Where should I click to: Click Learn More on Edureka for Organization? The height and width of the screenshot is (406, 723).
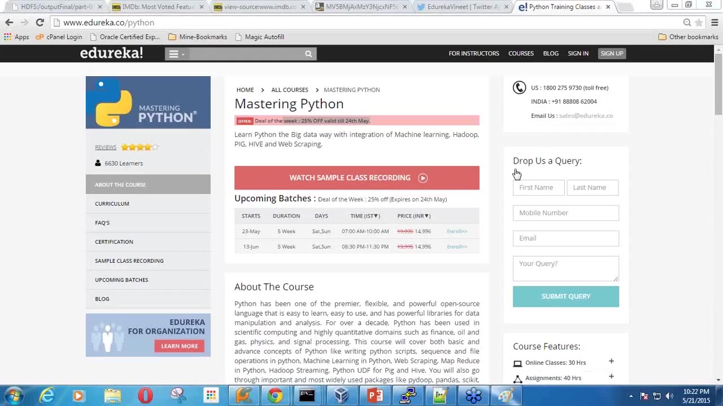coord(180,346)
